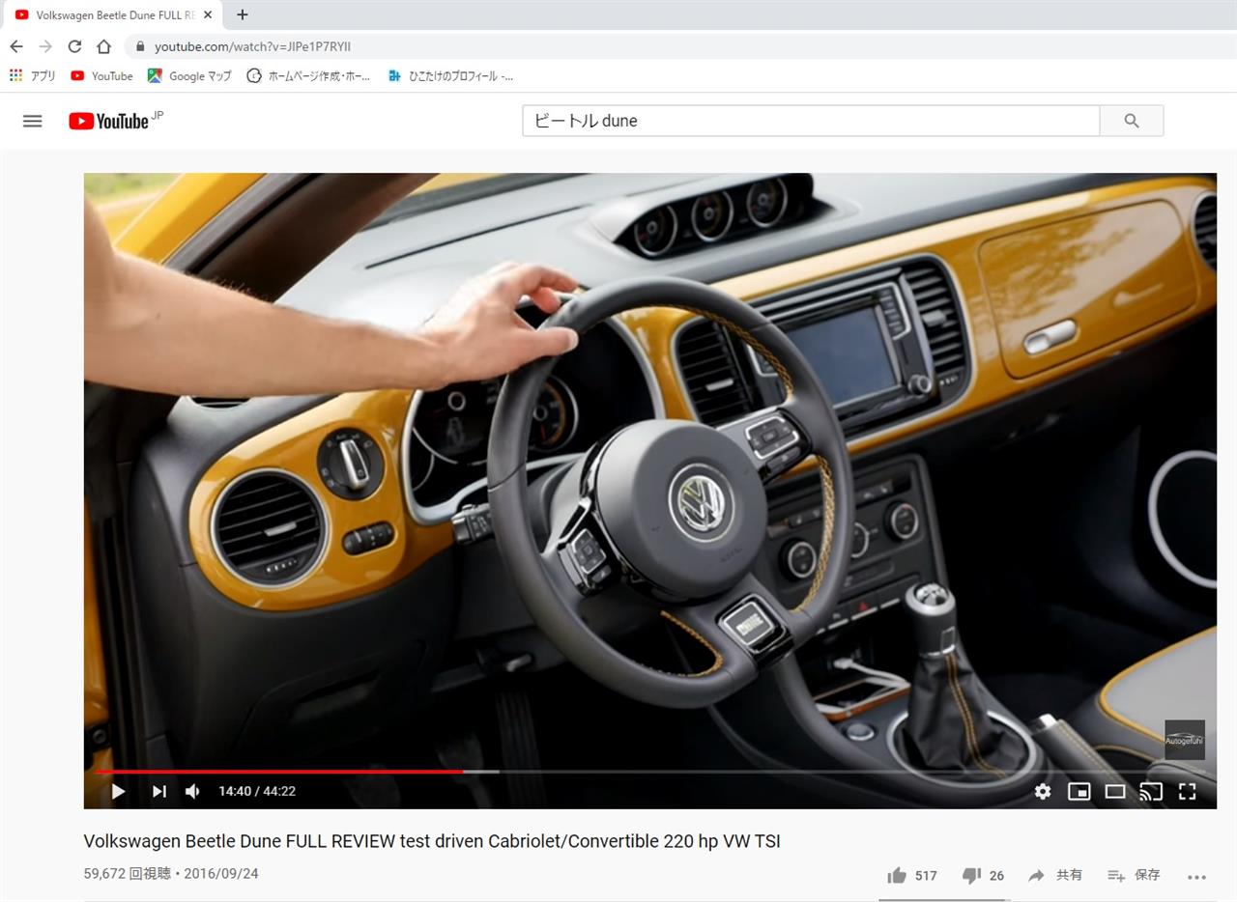Screen dimensions: 1237x902
Task: Open YouTube hamburger guide menu
Action: (32, 121)
